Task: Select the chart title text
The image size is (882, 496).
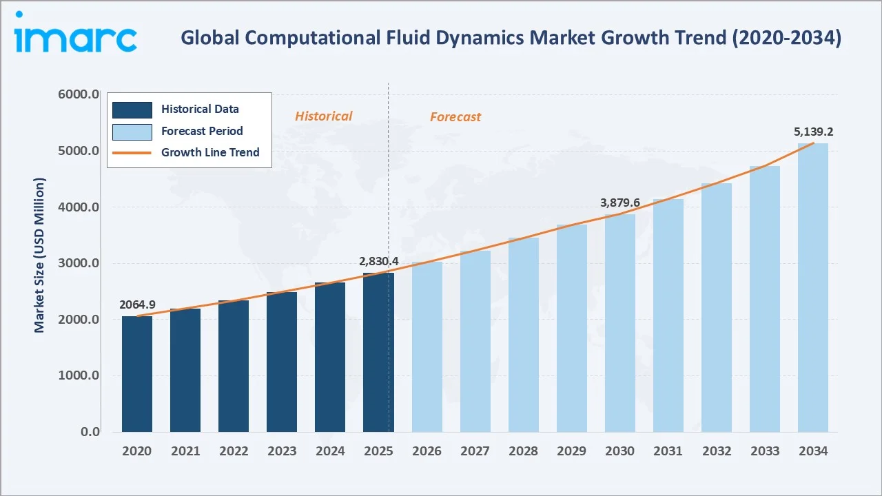Action: tap(511, 38)
